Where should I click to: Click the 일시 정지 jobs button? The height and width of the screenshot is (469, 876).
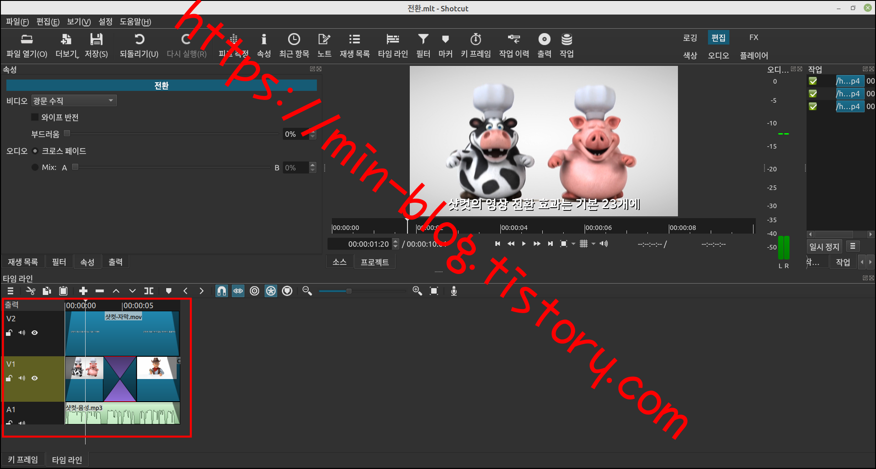(824, 247)
